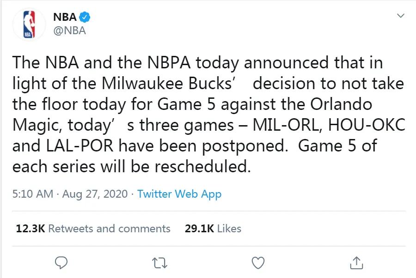Retweet the NBA postponement announcement
The width and height of the screenshot is (416, 278).
click(160, 263)
